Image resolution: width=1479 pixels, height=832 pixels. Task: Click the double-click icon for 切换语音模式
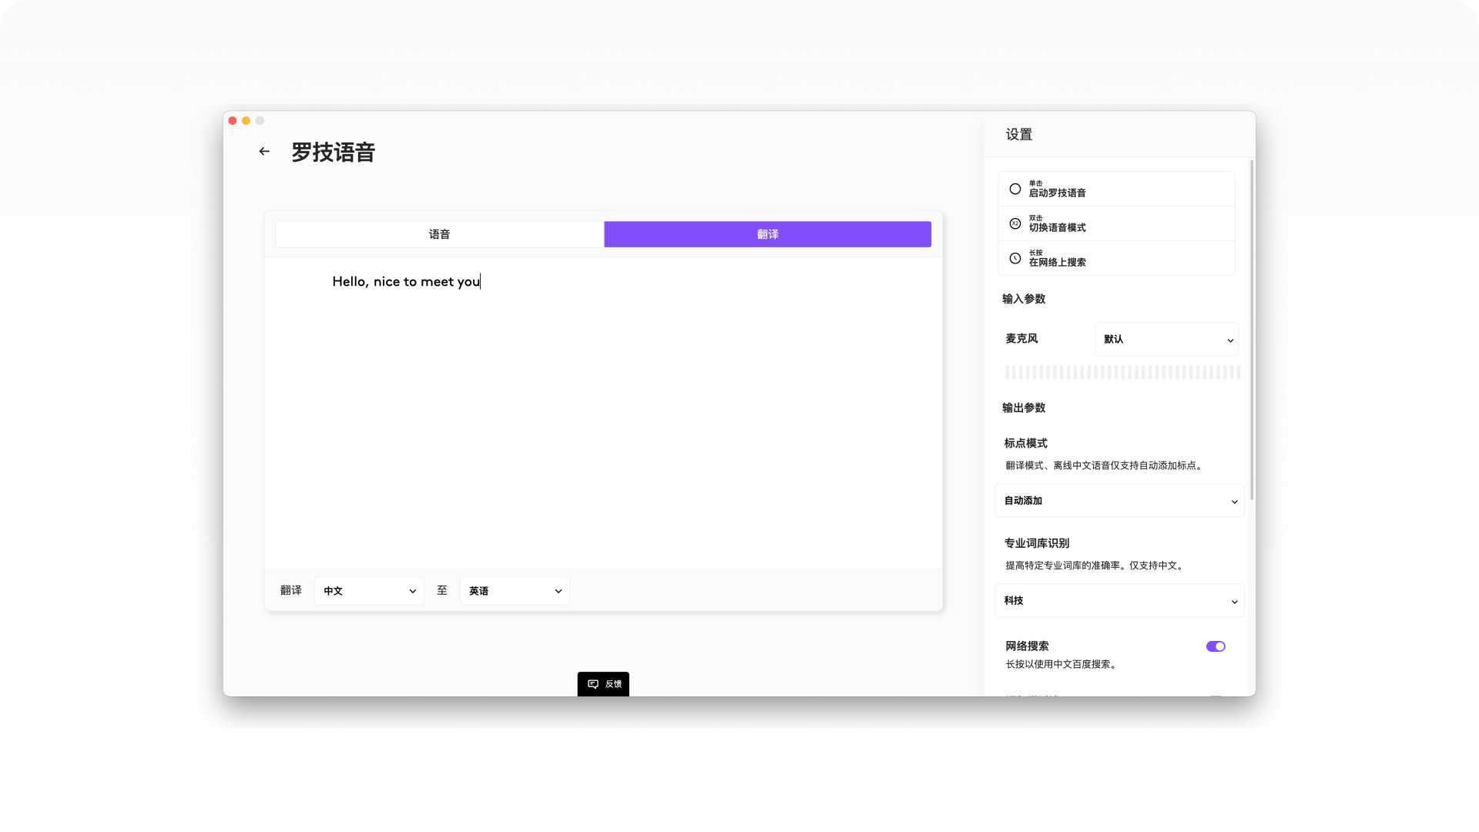(x=1015, y=223)
